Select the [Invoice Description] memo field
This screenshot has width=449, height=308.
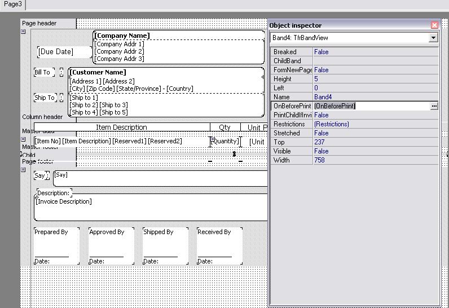[x=150, y=207]
